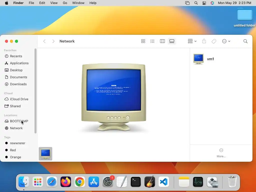Open the Edit menu
Image resolution: width=256 pixels, height=192 pixels.
(42, 3)
